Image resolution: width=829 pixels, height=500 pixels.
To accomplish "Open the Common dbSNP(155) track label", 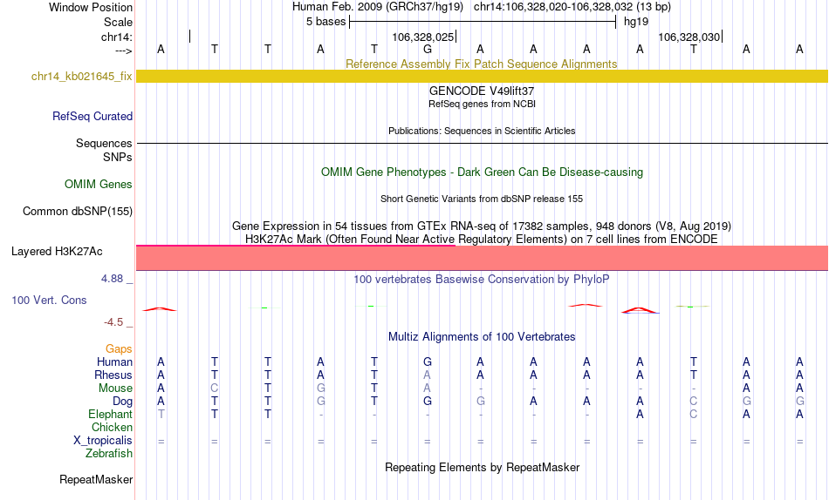I will click(77, 211).
